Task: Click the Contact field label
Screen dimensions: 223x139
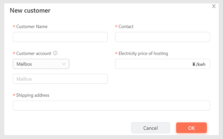Action: click(126, 26)
